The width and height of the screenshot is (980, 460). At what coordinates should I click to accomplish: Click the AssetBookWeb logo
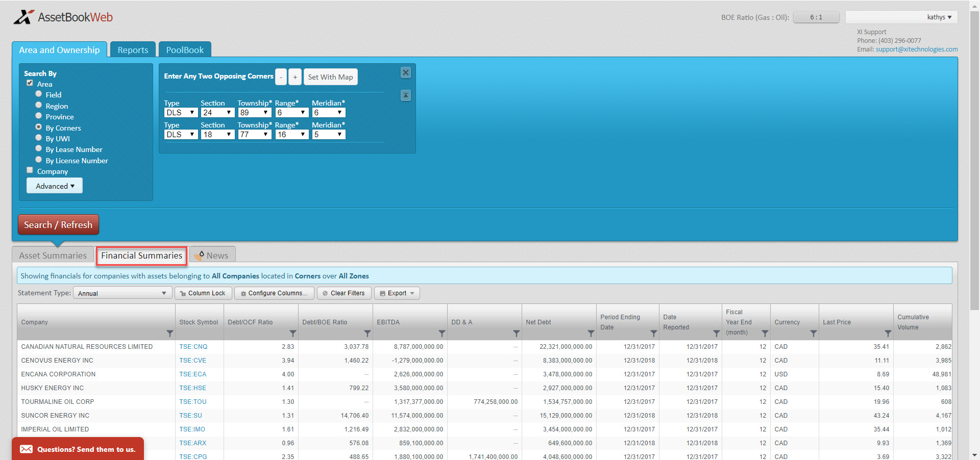pos(63,17)
